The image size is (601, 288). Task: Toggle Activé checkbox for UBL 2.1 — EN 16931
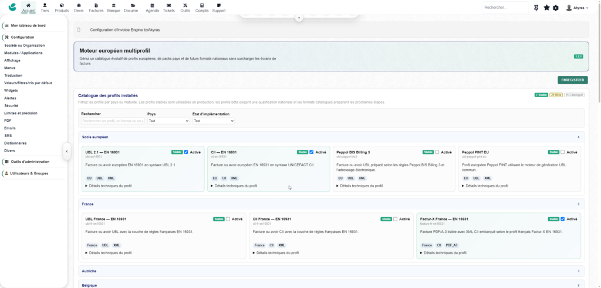tap(186, 152)
